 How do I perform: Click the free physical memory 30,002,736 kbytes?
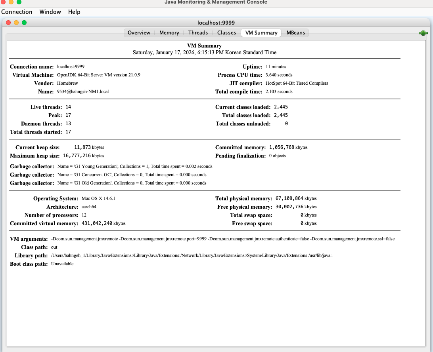click(x=296, y=206)
